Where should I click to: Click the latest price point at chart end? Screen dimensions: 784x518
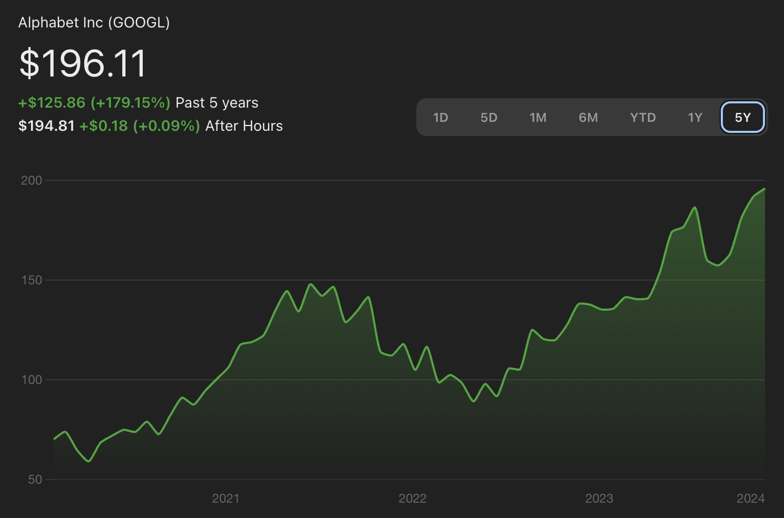click(x=765, y=189)
